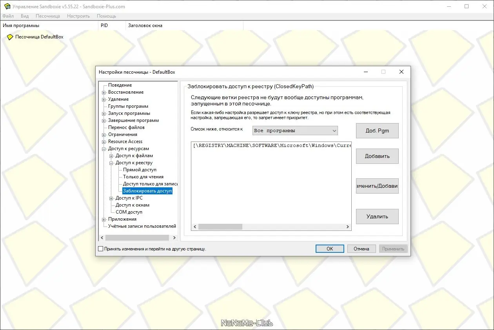Select COM доступ tree item

click(129, 212)
